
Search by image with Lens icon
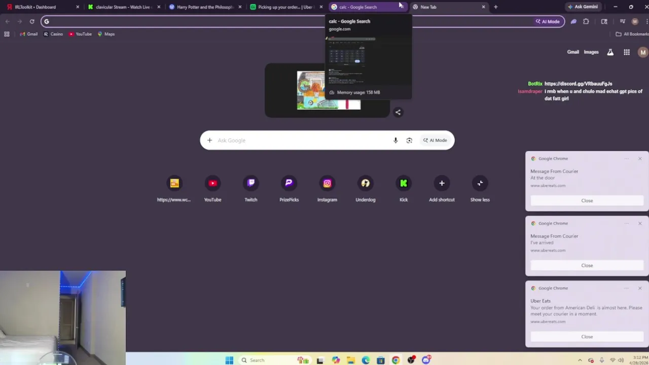click(409, 140)
